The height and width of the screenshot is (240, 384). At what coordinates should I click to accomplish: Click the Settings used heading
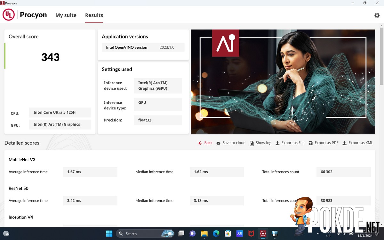(117, 69)
